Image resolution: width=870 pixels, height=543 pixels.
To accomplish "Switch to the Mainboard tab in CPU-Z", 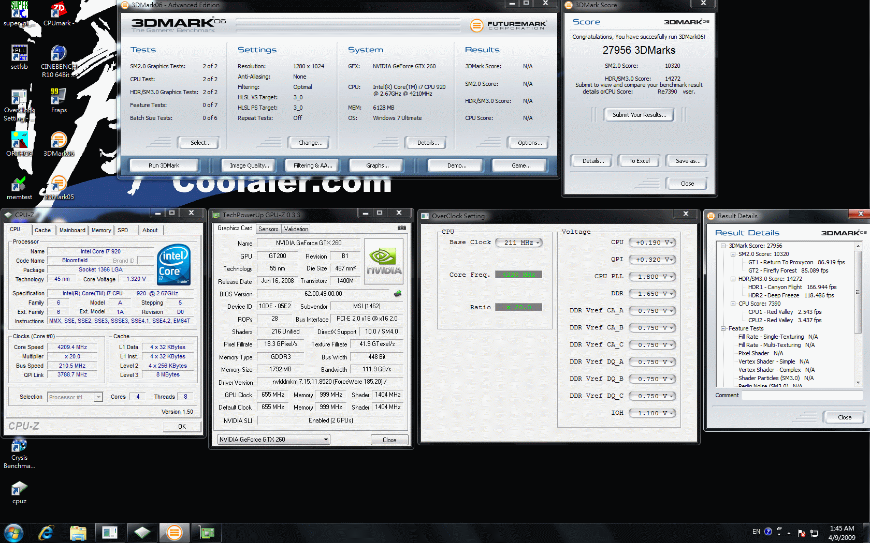I will tap(72, 230).
